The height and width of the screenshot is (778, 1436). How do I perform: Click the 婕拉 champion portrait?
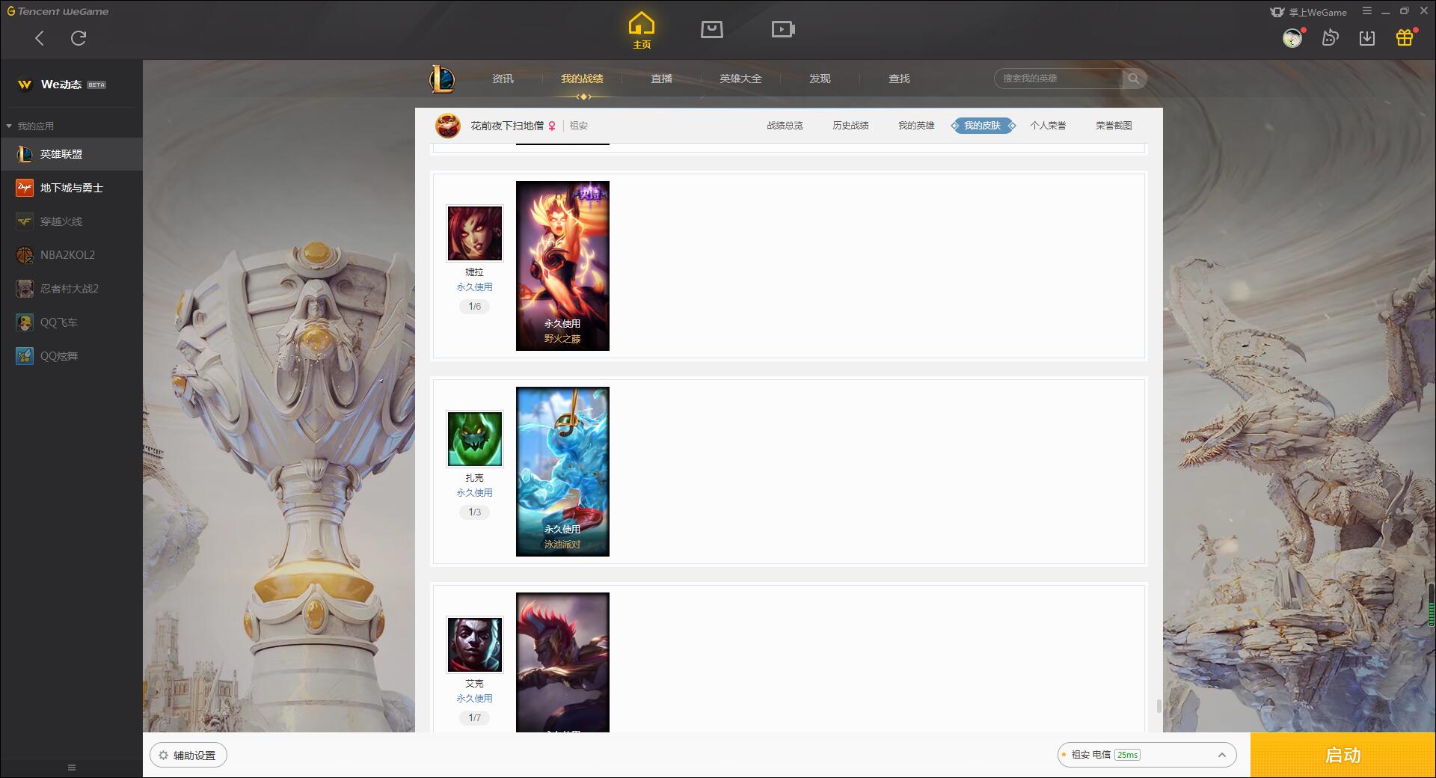475,233
